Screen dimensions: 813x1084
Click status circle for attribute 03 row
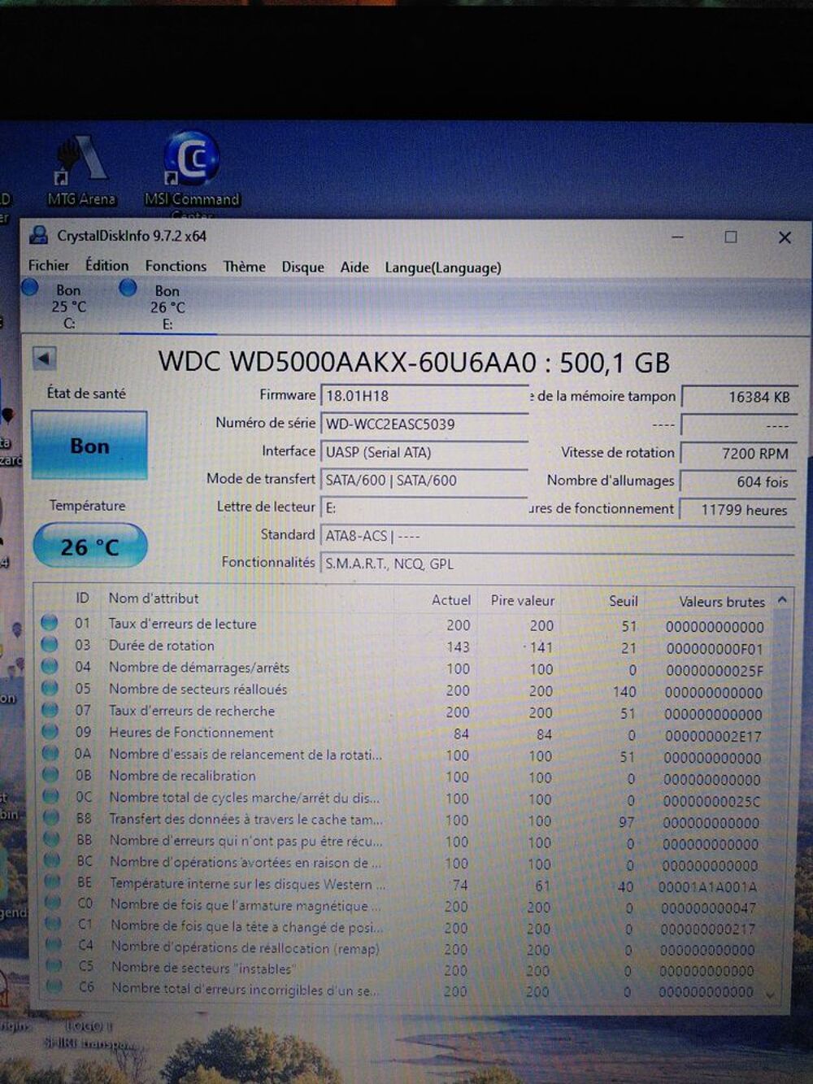[x=50, y=645]
